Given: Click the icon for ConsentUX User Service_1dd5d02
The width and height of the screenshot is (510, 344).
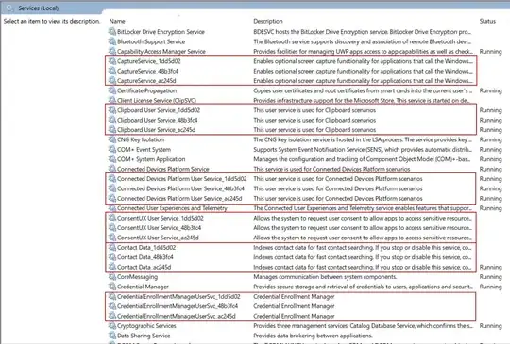Looking at the screenshot, I should tap(112, 218).
